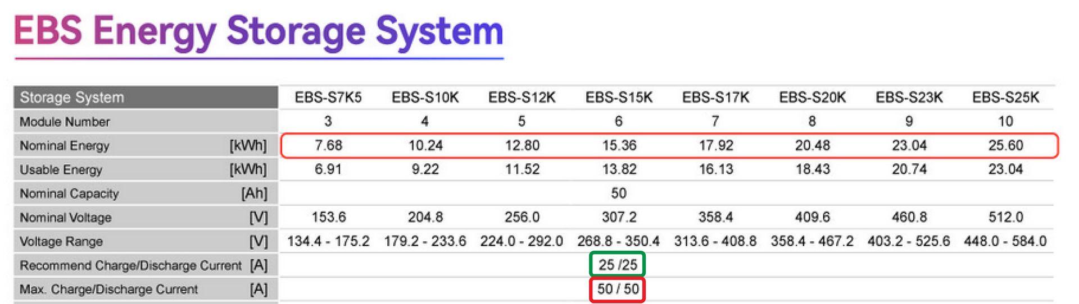Click the Nominal Energy row label

coord(65,146)
